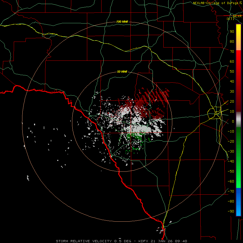Select the -10 knot scale label
The image size is (243, 243).
pyautogui.click(x=231, y=131)
